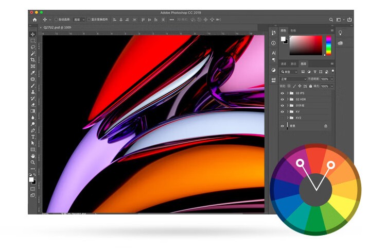The height and width of the screenshot is (248, 386).
Task: Expand the 03 IPS group chevron
Action: coord(288,93)
